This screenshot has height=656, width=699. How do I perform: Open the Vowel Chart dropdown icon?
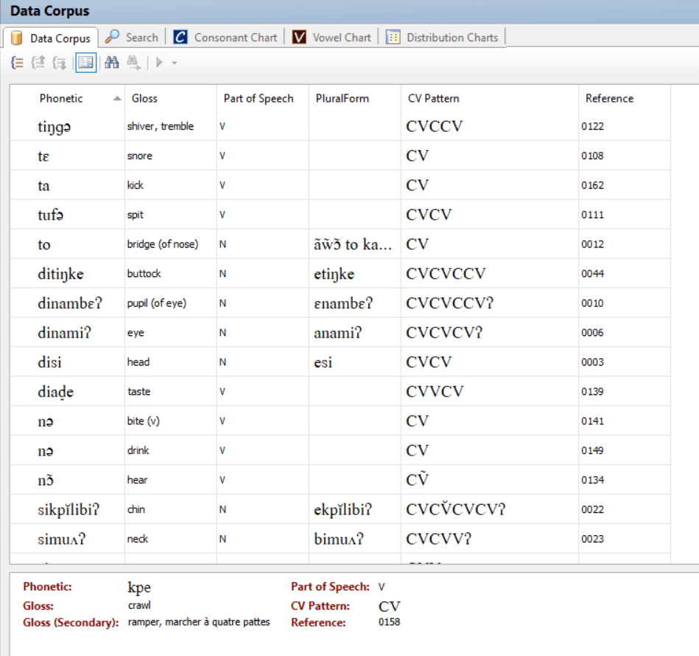pos(298,37)
